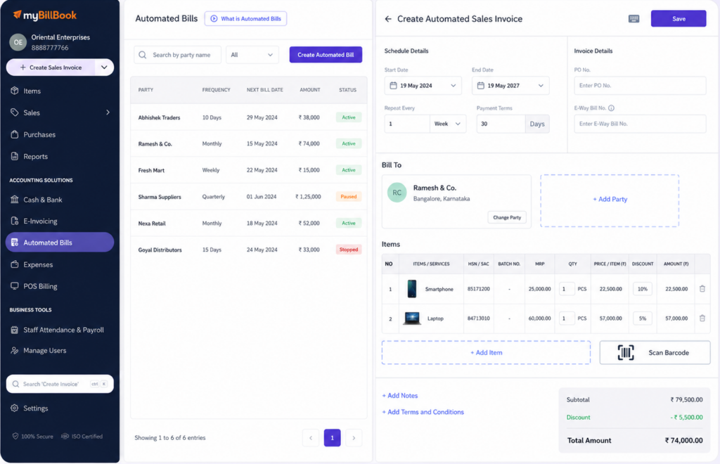720x464 pixels.
Task: Click the E-Way Bill info icon
Action: point(611,108)
